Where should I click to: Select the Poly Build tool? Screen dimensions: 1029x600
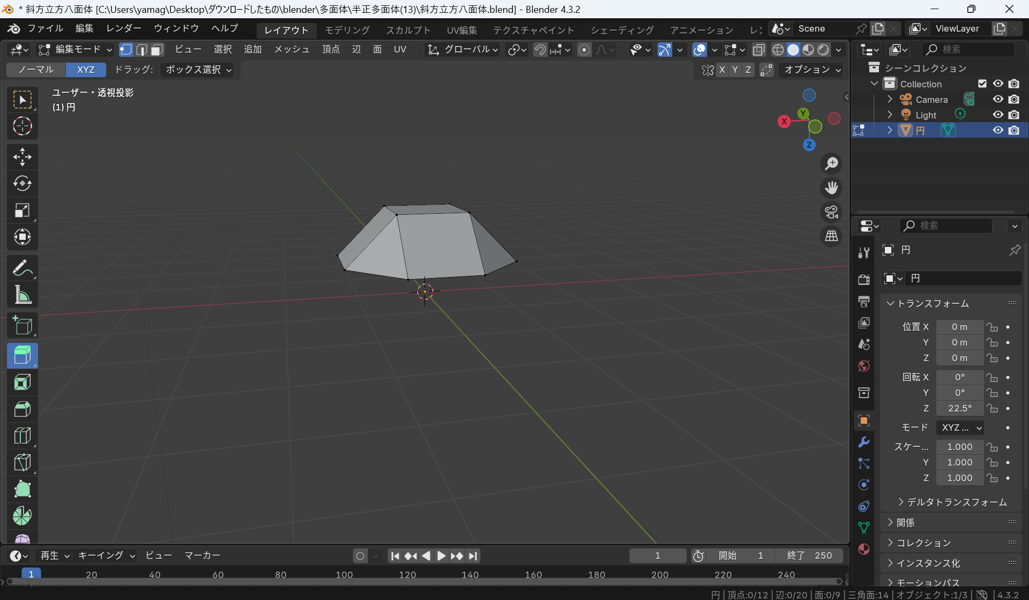point(22,489)
